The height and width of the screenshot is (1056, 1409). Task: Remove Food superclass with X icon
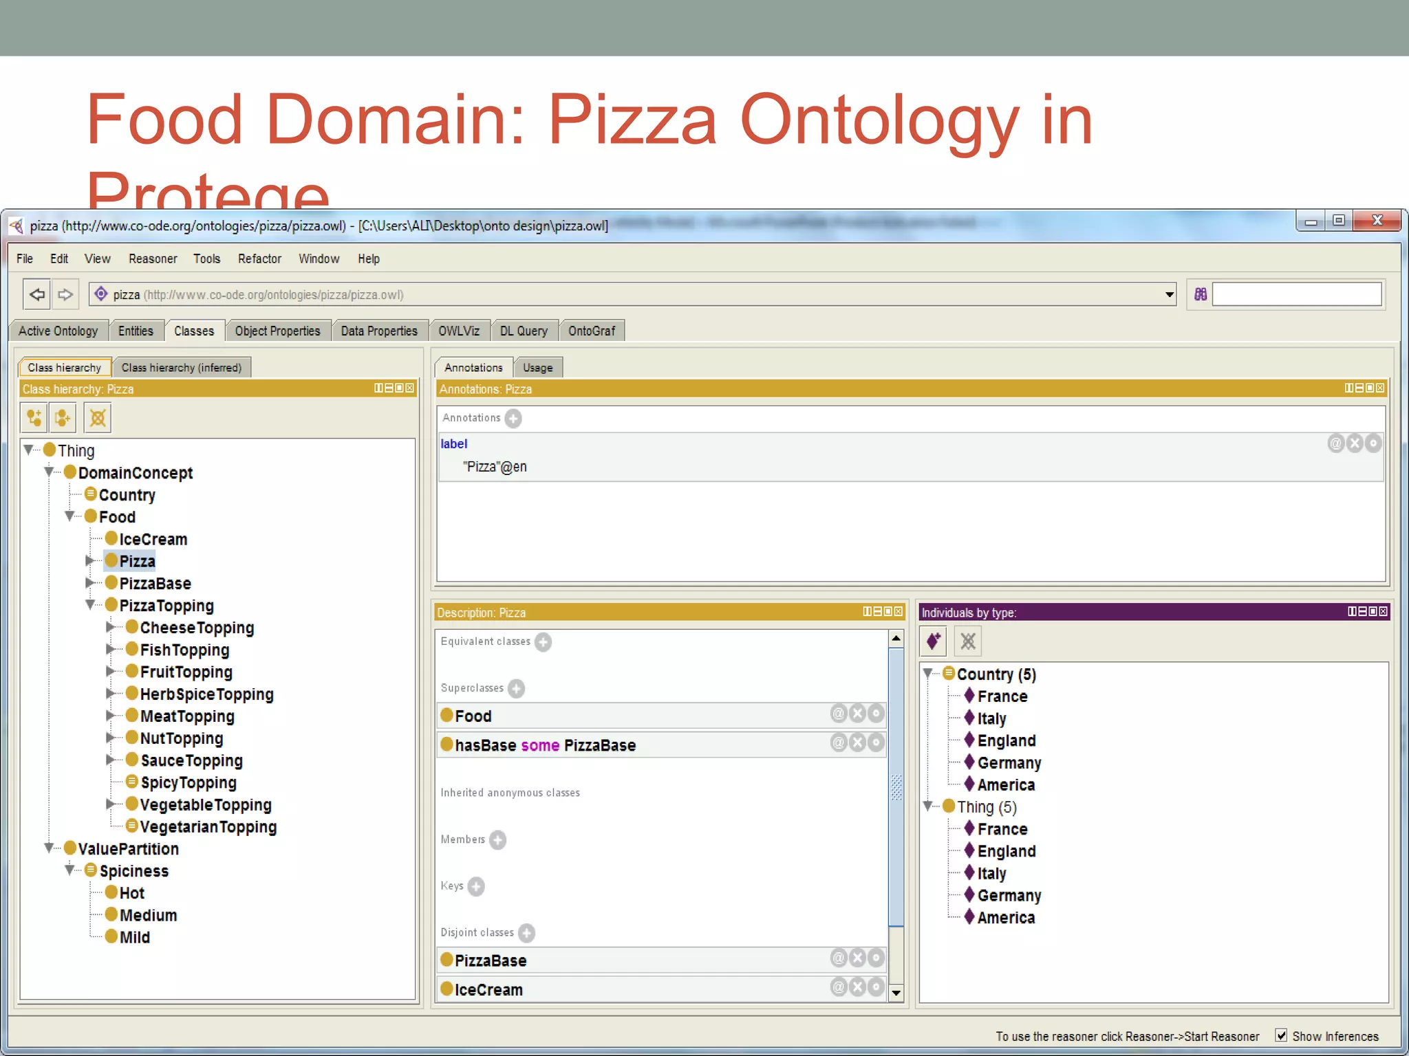(857, 714)
